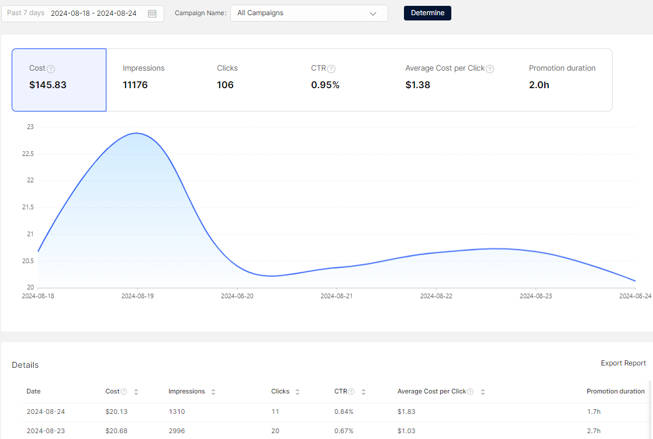Sort by Average Cost per Click column
The width and height of the screenshot is (653, 439).
click(482, 392)
